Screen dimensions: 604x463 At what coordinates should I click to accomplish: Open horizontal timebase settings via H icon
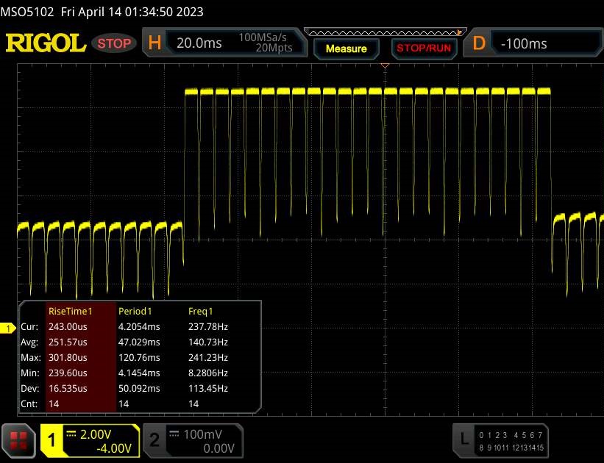point(154,43)
